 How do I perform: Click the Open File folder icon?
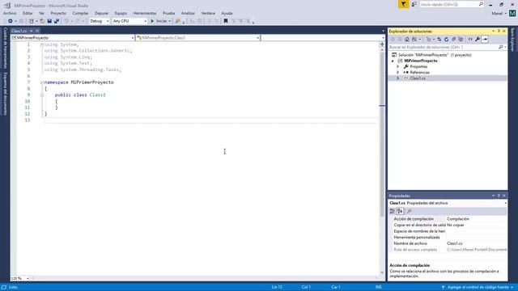pos(42,21)
